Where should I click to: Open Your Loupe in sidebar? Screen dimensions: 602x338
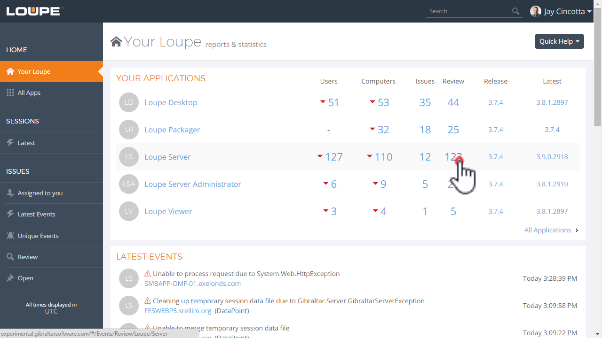pyautogui.click(x=51, y=71)
